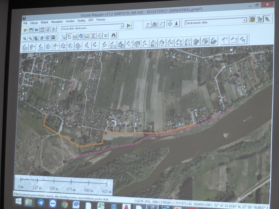Click the GPS vessel arrow icon
Image resolution: width=279 pixels, height=209 pixels.
tap(176, 23)
